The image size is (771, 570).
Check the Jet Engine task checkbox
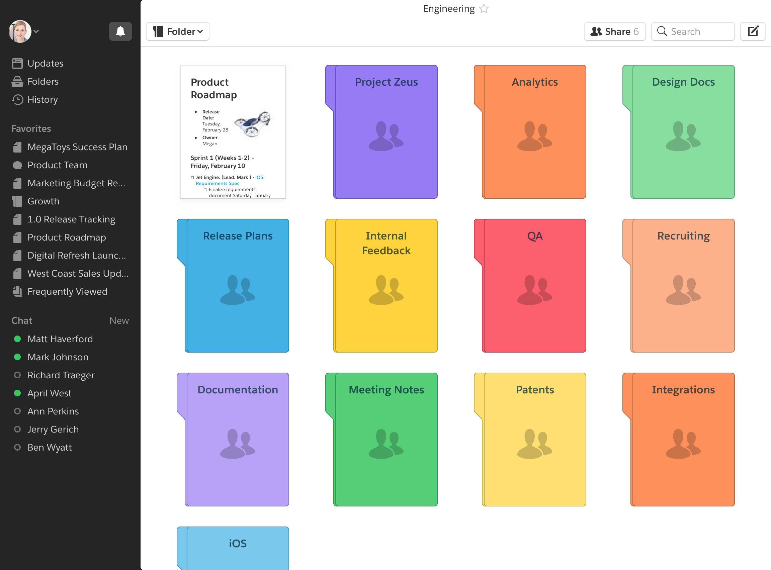(192, 177)
